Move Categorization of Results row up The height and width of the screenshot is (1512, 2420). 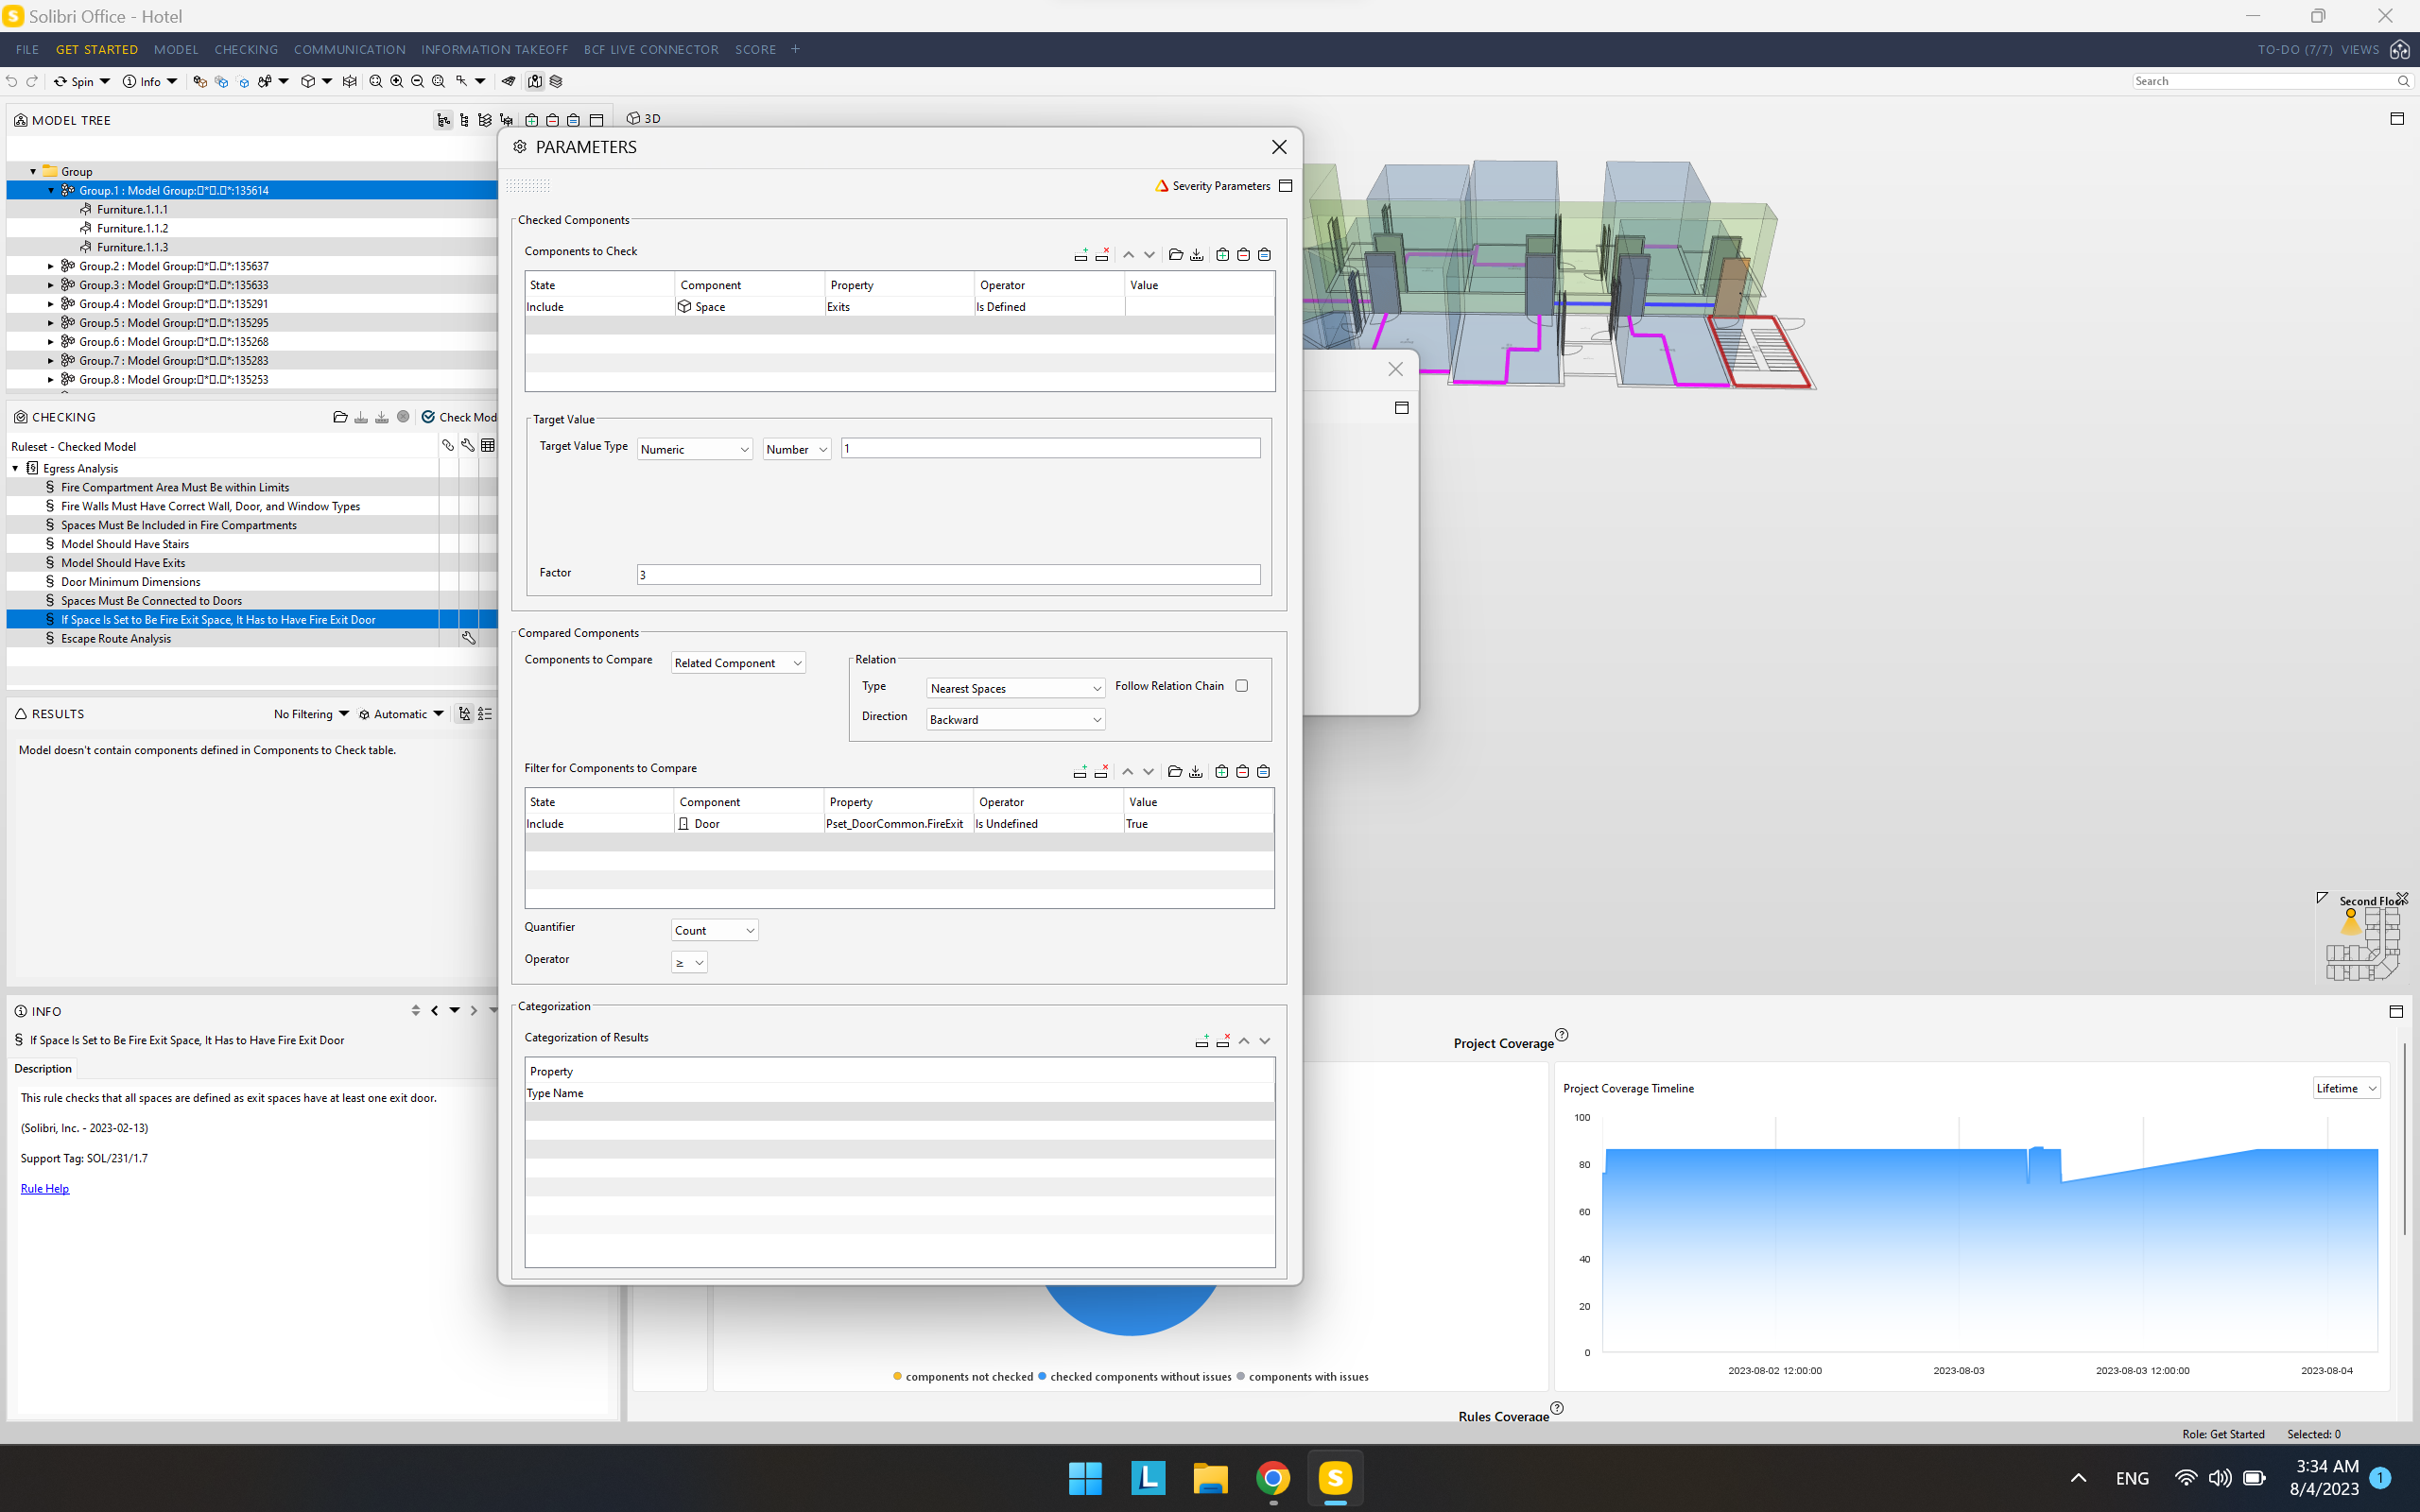coord(1244,1041)
